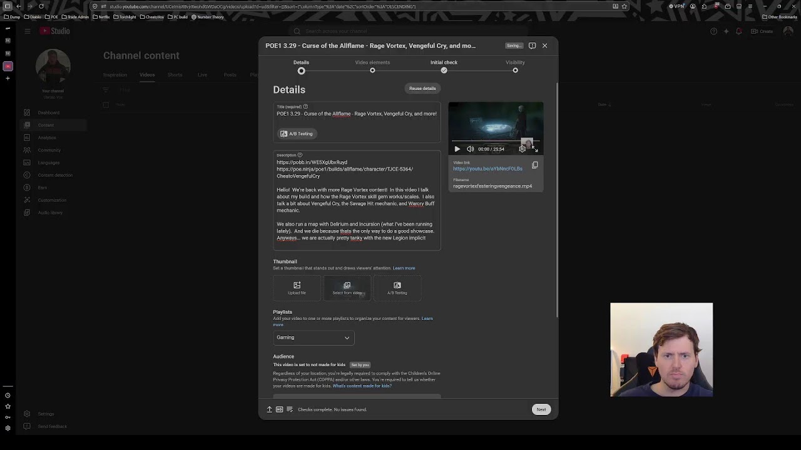Send feedback using the dialog feedback icon
Viewport: 801px width, 450px height.
click(532, 46)
